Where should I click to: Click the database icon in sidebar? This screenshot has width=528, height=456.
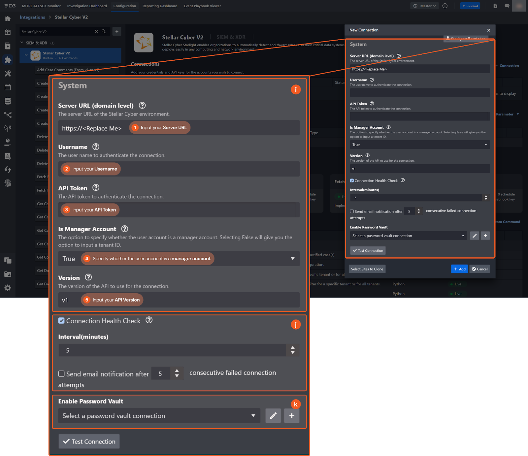tap(8, 101)
